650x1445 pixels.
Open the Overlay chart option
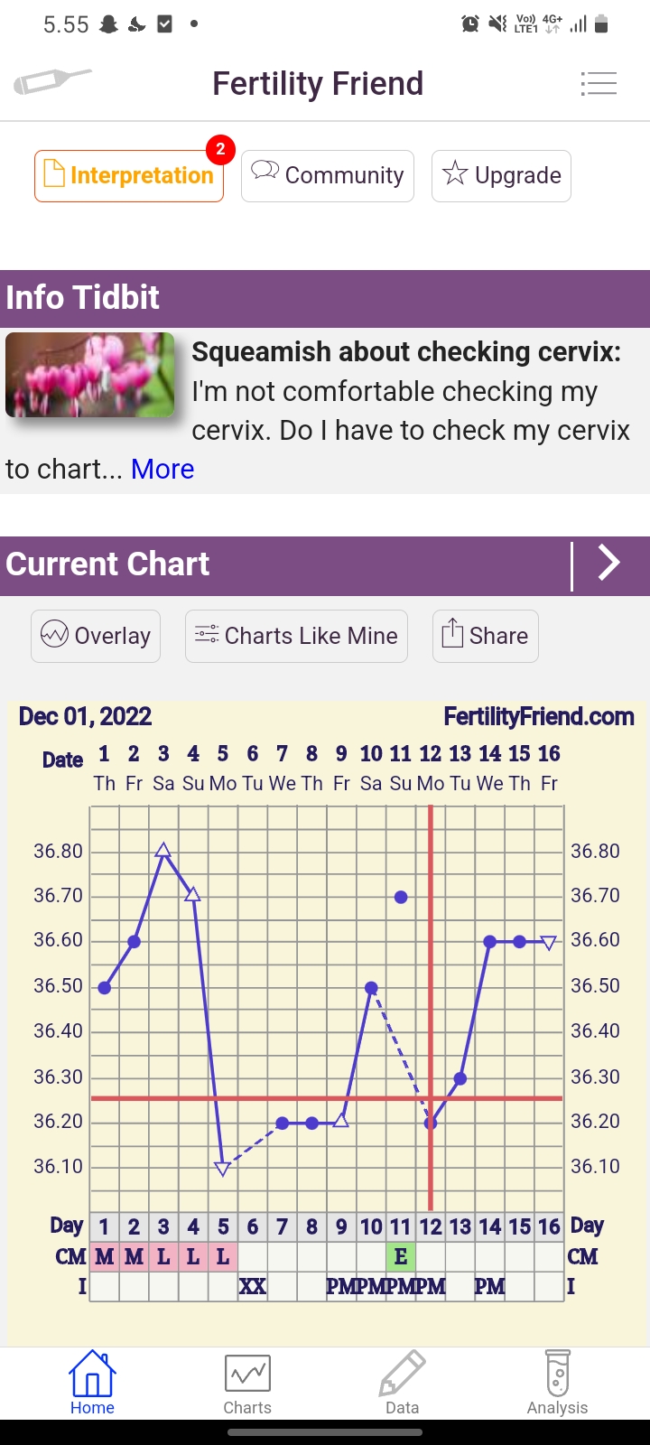click(96, 636)
